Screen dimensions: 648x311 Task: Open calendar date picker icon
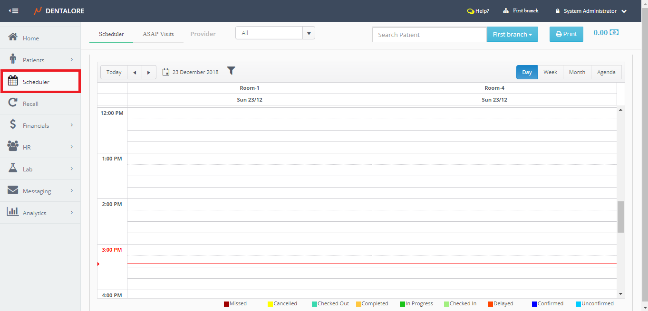pos(166,72)
